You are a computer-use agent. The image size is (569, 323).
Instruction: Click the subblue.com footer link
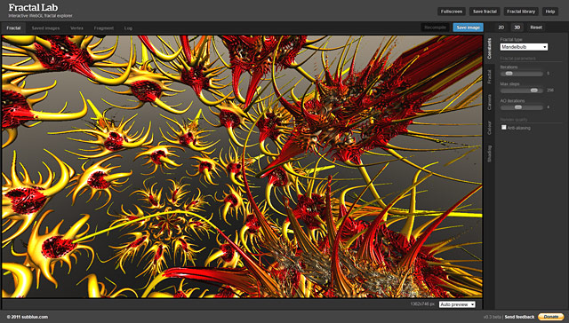pyautogui.click(x=34, y=317)
